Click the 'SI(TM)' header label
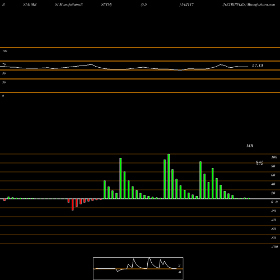This screenshot has height=280, width=280. pos(106,4)
